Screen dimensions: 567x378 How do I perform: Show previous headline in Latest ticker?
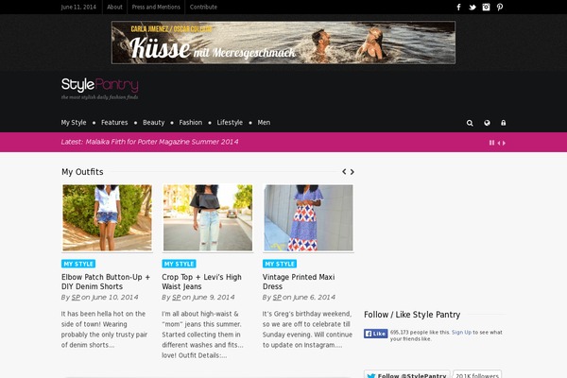click(499, 143)
